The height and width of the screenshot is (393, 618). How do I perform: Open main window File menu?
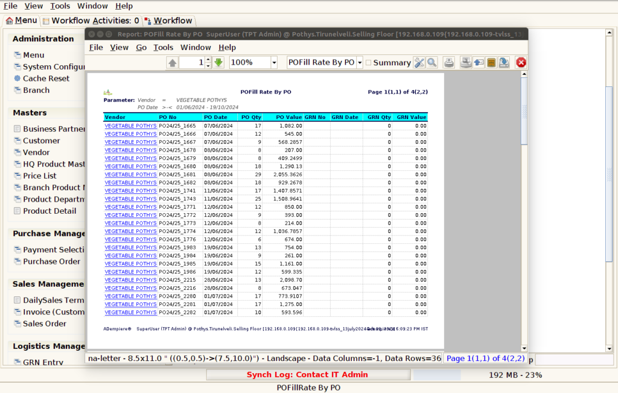(10, 6)
